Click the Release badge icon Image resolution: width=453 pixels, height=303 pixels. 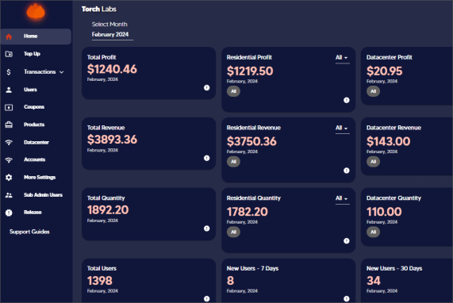point(9,213)
